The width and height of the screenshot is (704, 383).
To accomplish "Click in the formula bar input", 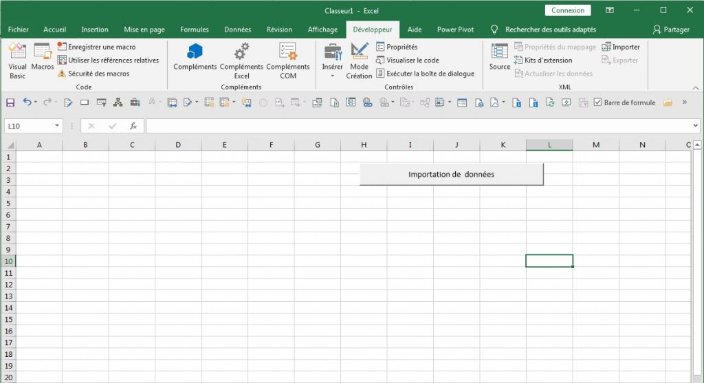I will coord(419,126).
